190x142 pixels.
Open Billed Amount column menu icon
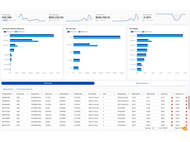pyautogui.click(x=143, y=94)
